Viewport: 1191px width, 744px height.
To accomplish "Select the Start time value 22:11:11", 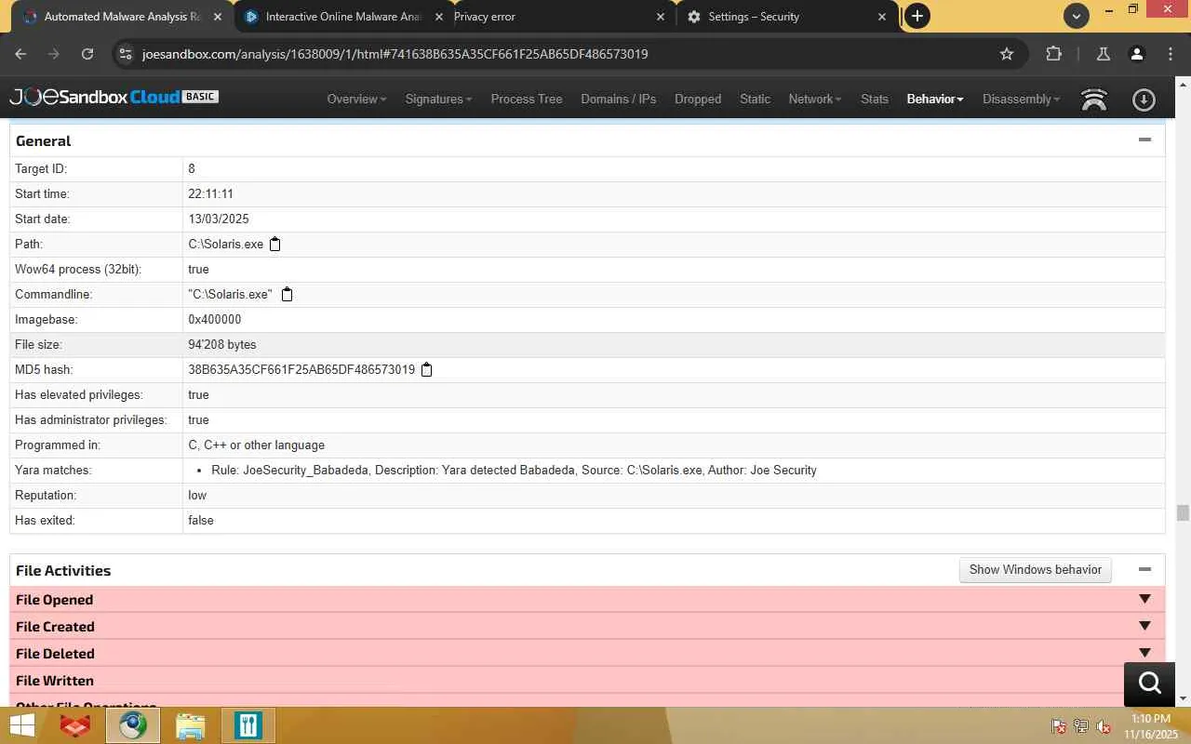I will click(211, 194).
